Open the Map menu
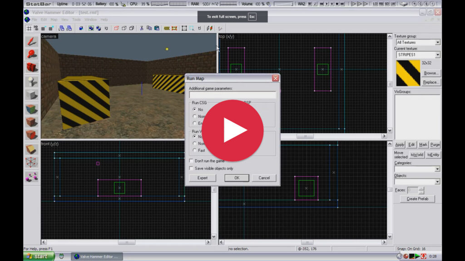 [x=54, y=19]
